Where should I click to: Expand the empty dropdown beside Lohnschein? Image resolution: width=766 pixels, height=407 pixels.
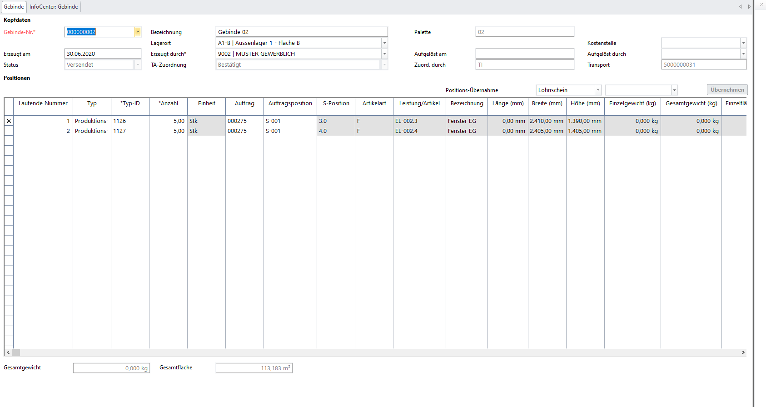[x=674, y=90]
